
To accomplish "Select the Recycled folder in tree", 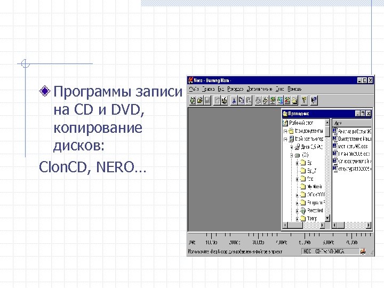I will click(315, 210).
